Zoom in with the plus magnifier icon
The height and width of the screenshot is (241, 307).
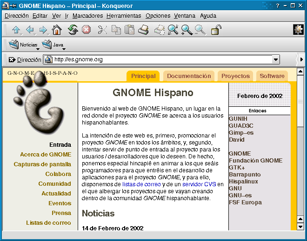point(187,30)
